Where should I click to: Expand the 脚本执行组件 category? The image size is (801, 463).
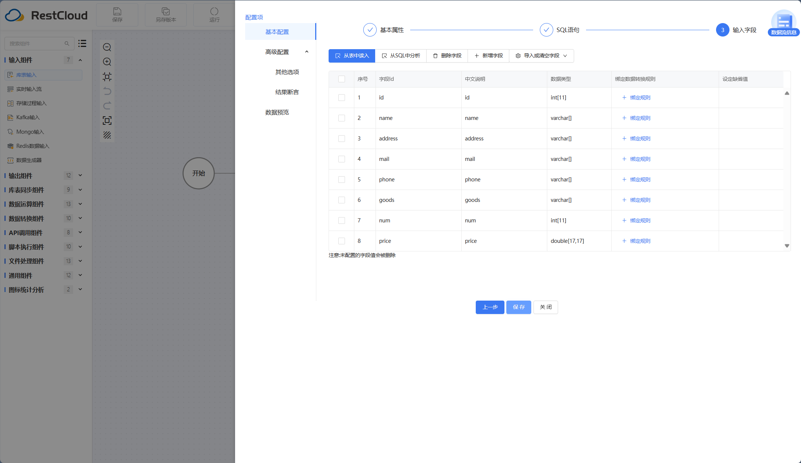[x=80, y=247]
